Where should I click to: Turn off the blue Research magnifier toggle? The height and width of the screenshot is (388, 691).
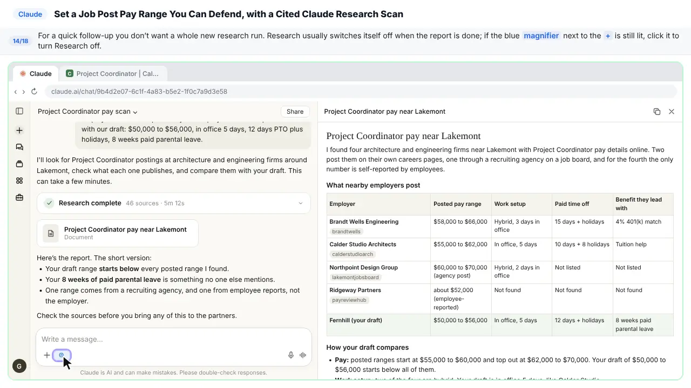[62, 355]
